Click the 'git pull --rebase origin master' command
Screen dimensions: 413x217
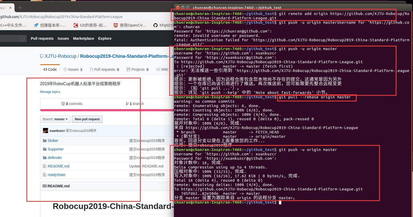tap(315, 97)
